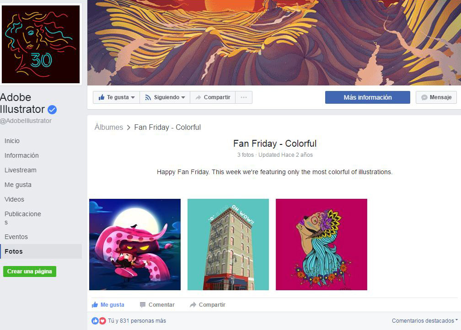Image resolution: width=461 pixels, height=330 pixels.
Task: Expand the Siguiendo dropdown menu
Action: click(165, 97)
